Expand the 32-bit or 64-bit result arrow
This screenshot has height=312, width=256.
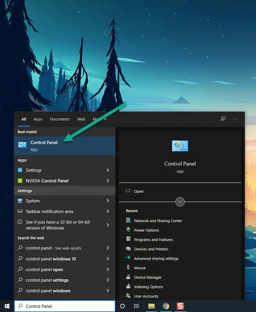pos(108,225)
